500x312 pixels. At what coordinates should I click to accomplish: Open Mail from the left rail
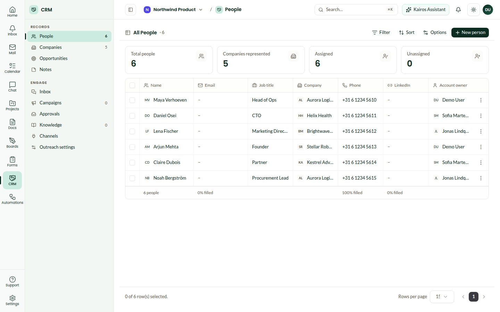[12, 49]
